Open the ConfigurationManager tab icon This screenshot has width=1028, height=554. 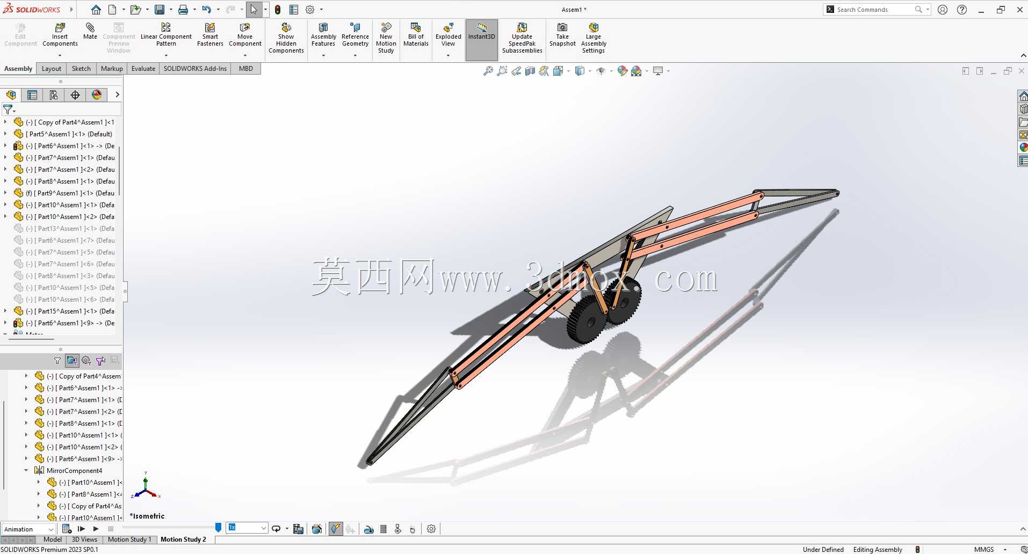tap(53, 95)
